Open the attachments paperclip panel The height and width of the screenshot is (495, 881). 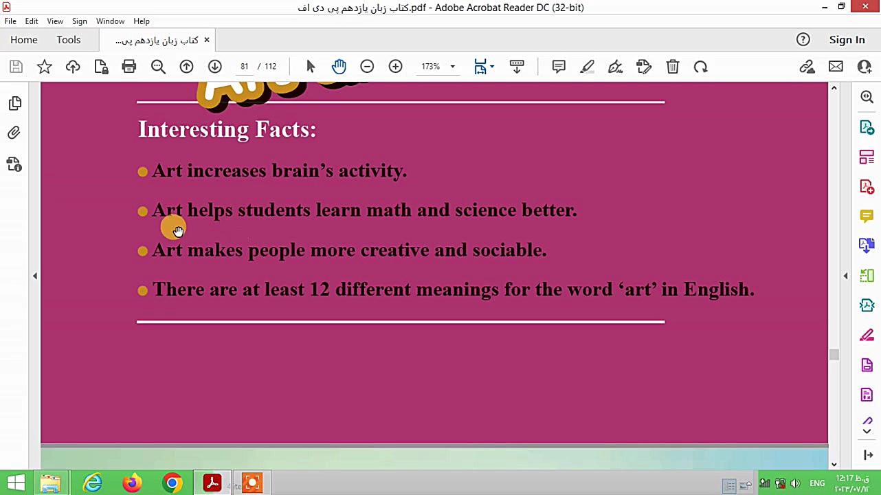coord(14,133)
